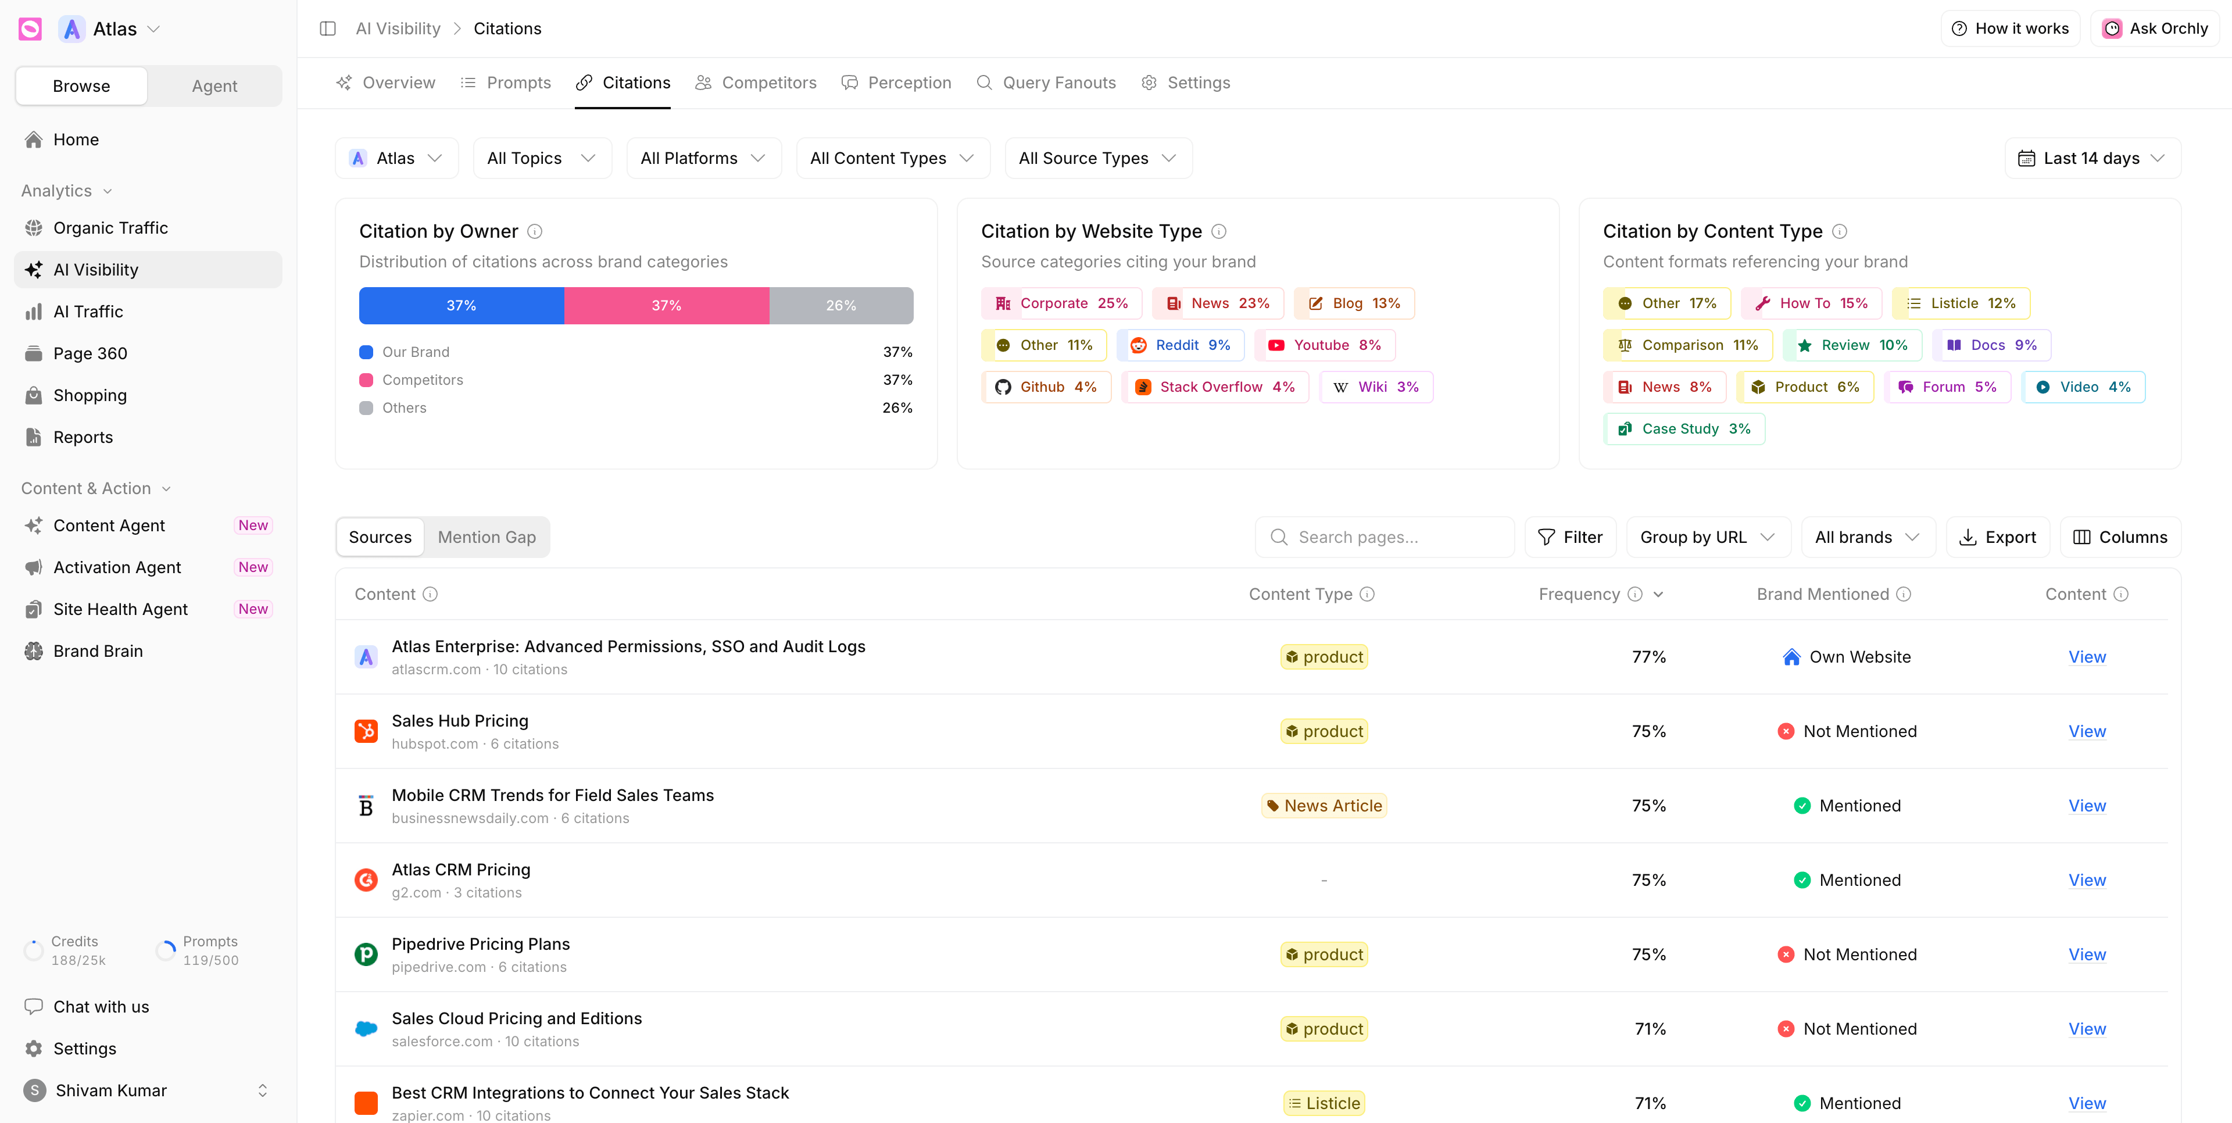
Task: Open Settings at sidebar bottom
Action: click(x=148, y=1049)
